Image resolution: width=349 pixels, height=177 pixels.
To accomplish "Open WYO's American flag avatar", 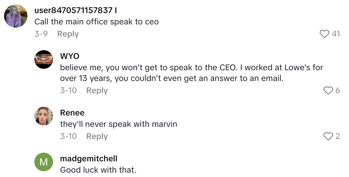I will [x=44, y=59].
